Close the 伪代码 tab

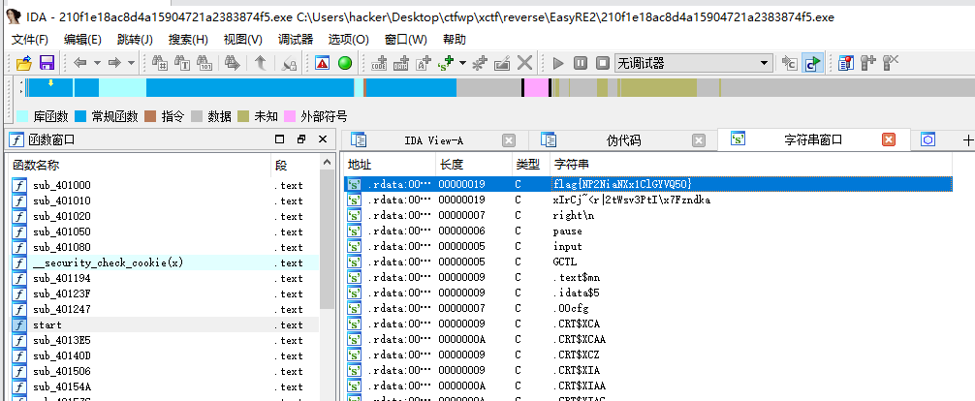[x=699, y=140]
